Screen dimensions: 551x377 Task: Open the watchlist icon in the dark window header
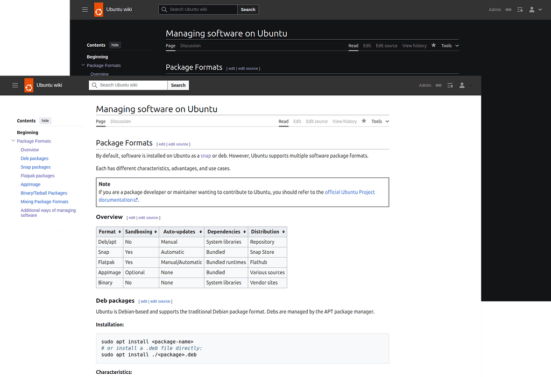(520, 9)
